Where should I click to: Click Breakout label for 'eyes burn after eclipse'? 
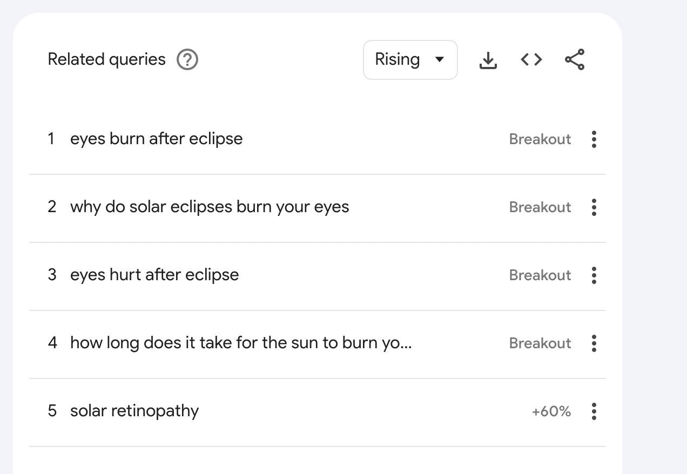(540, 139)
